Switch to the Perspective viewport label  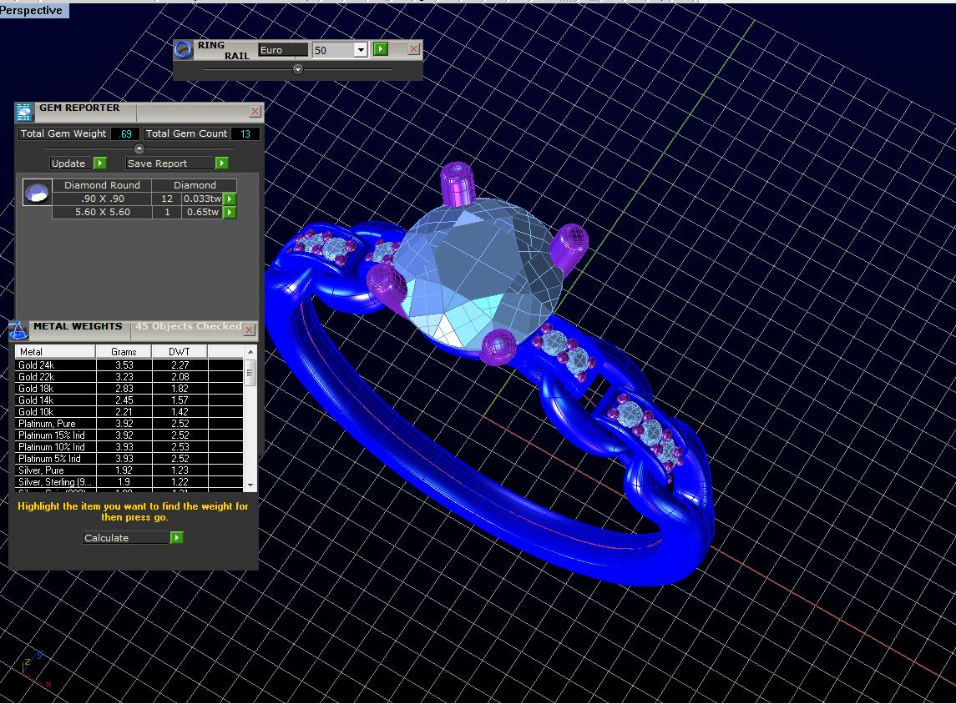33,11
